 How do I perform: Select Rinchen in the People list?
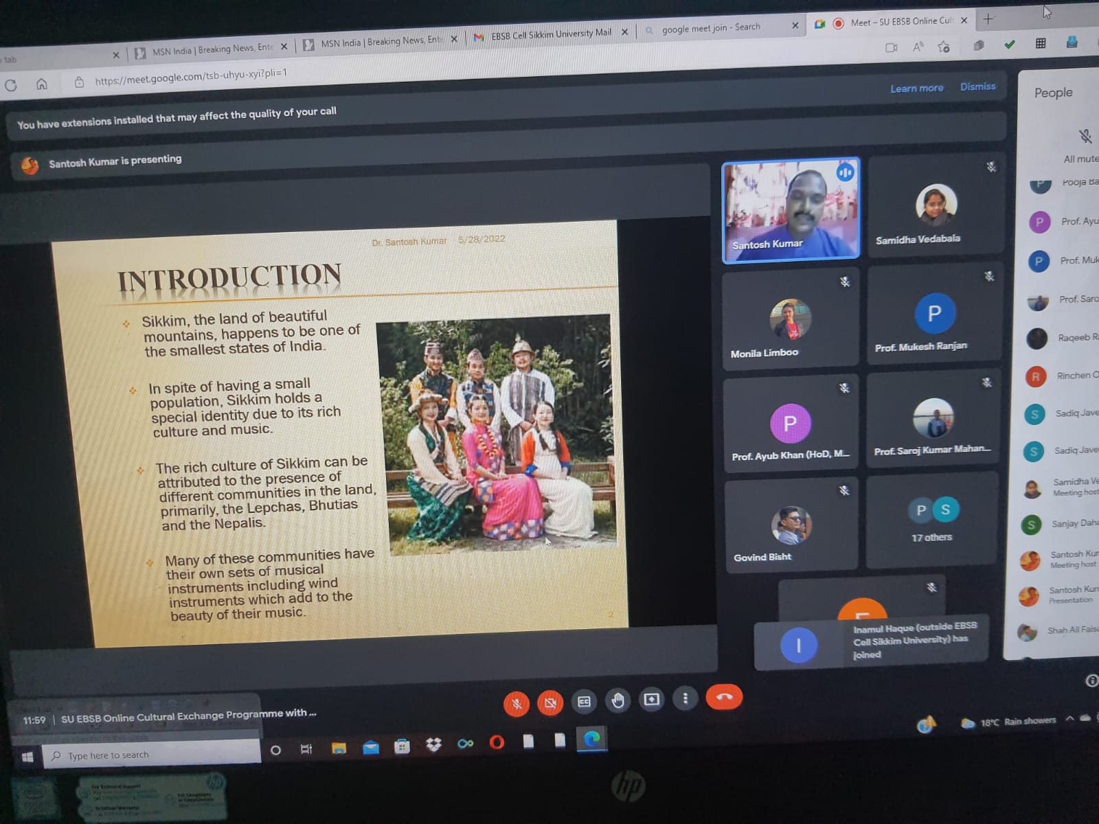tap(1063, 376)
